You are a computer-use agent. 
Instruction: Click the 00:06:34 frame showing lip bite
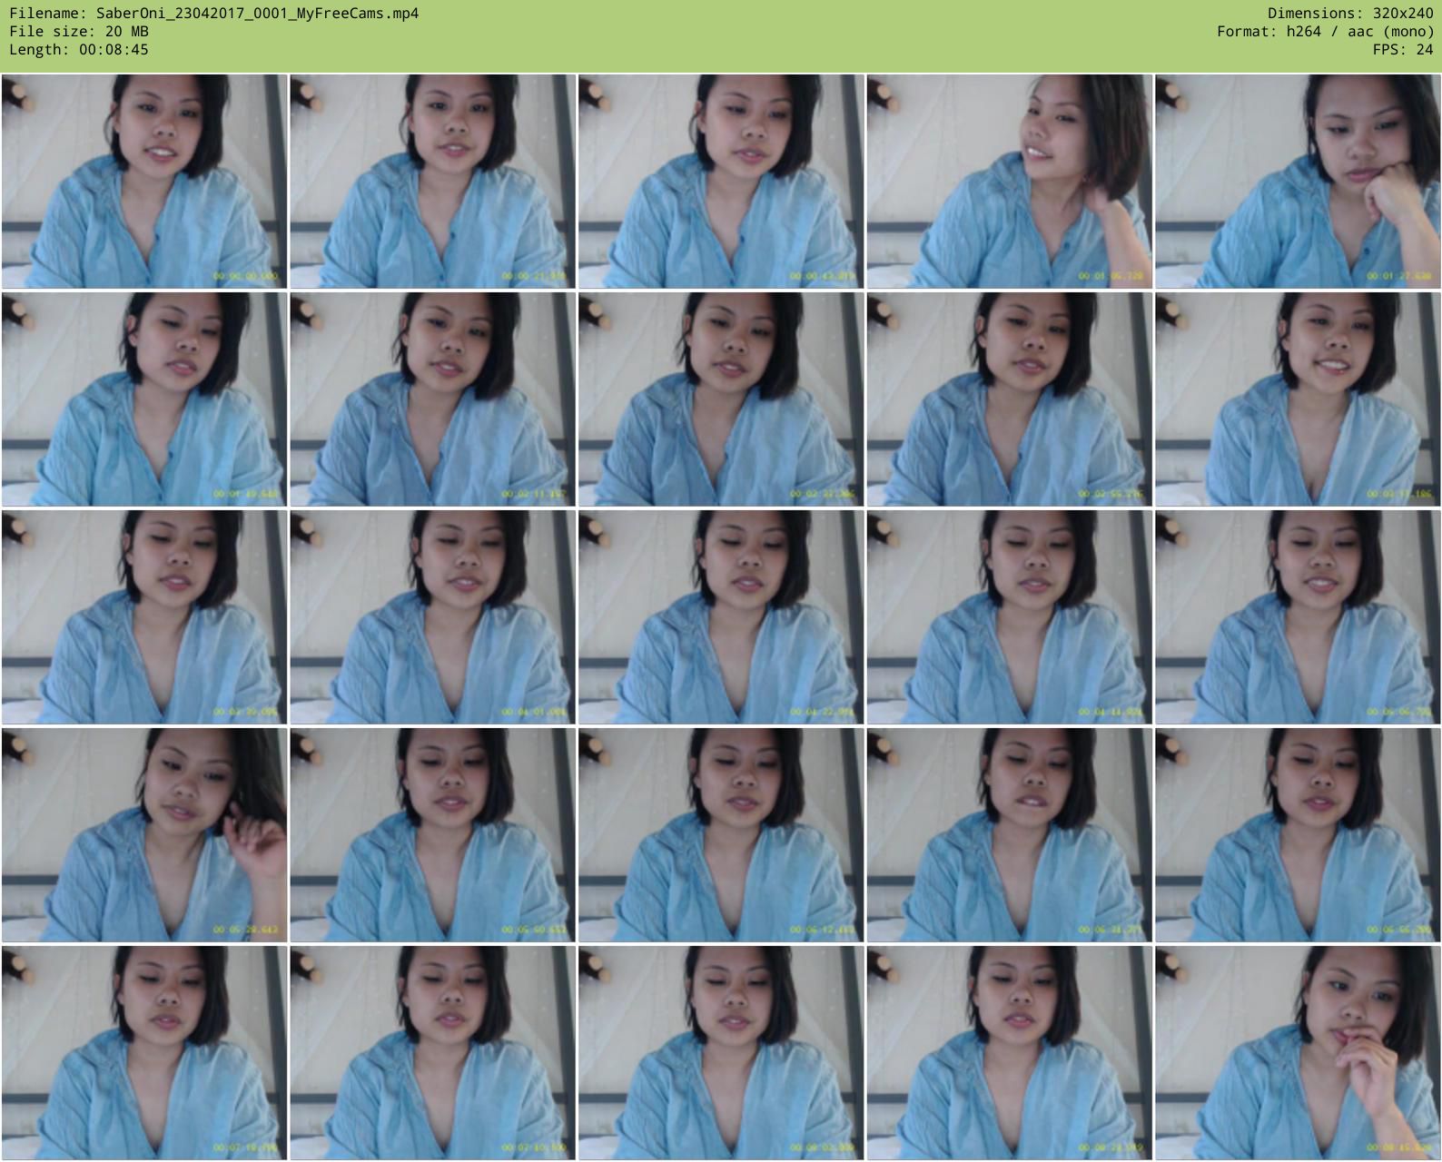pos(1009,835)
